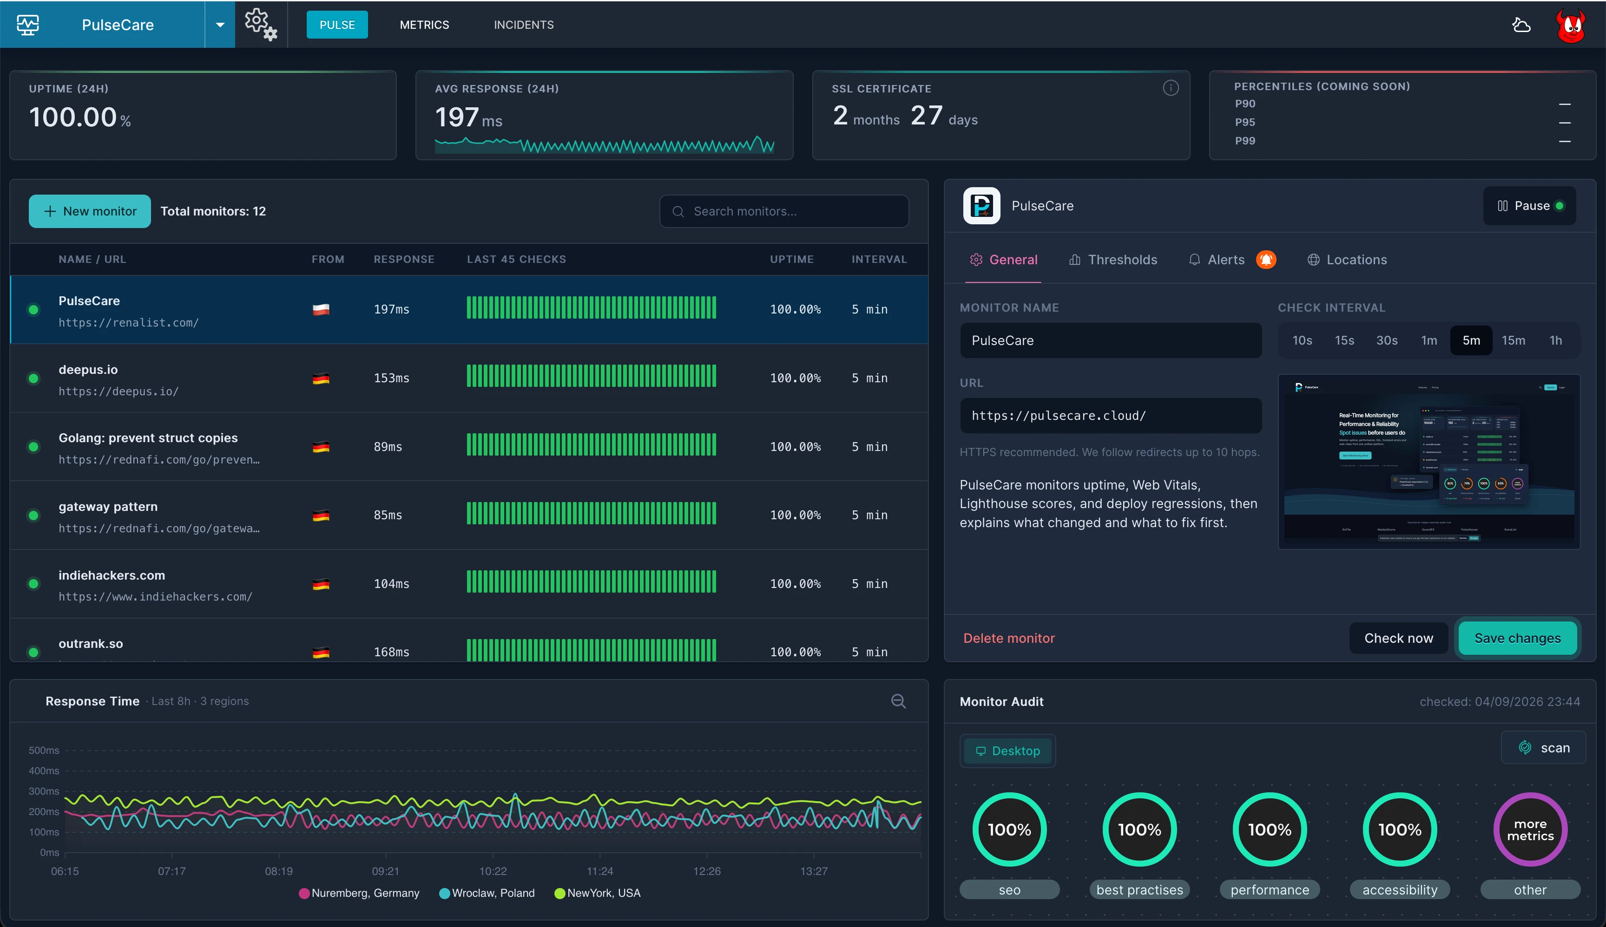Click the Save changes button
Viewport: 1606px width, 927px height.
[1517, 638]
